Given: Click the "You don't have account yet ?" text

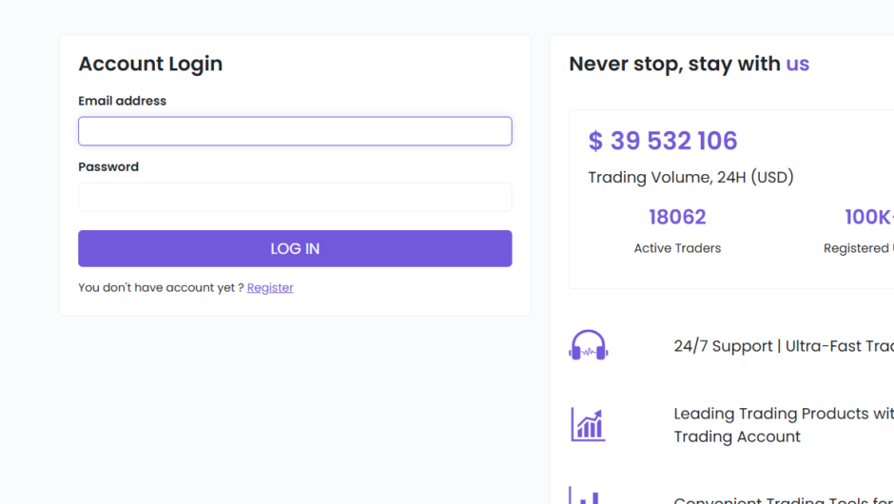Looking at the screenshot, I should coord(161,287).
